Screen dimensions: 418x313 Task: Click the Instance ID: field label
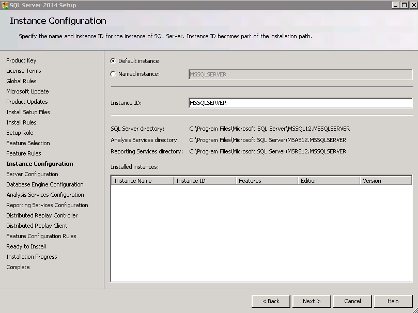126,103
